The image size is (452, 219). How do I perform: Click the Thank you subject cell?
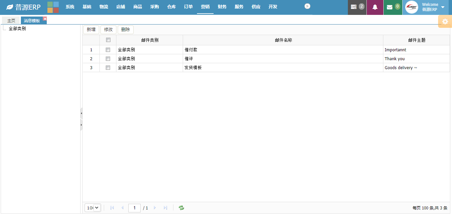[417, 59]
